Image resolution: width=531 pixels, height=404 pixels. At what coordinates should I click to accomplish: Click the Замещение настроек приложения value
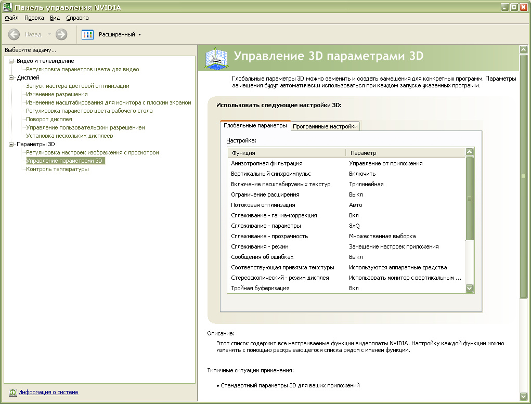(394, 247)
